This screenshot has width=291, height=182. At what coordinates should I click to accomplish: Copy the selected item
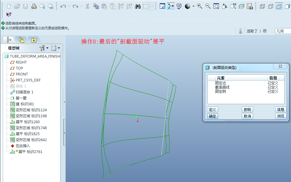click(96, 6)
